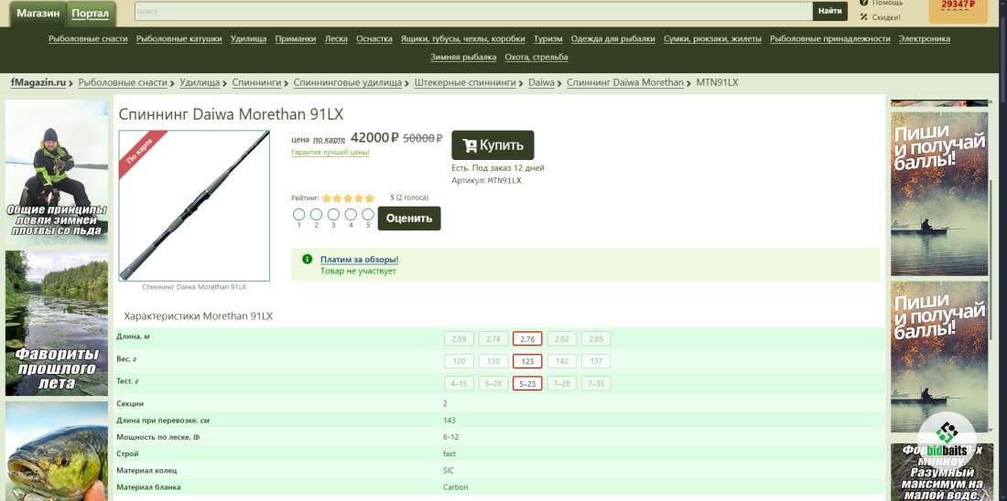This screenshot has width=1007, height=501.
Task: Open Зимняя рыбалка menu category
Action: [463, 57]
